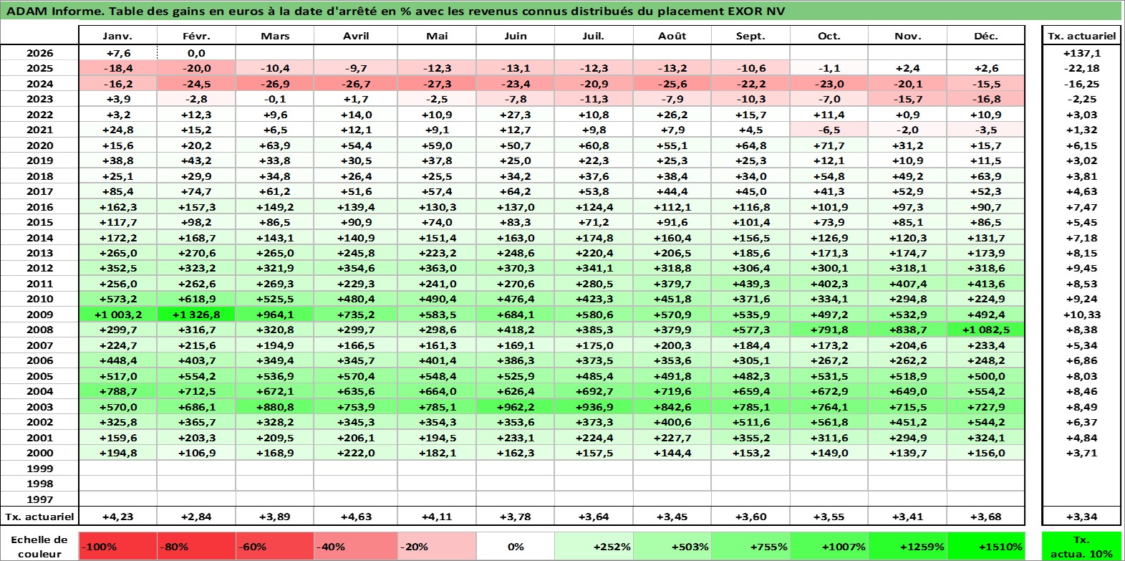Click the 0,0 cell for February 2026
Screen dimensions: 1125x561
pyautogui.click(x=196, y=53)
